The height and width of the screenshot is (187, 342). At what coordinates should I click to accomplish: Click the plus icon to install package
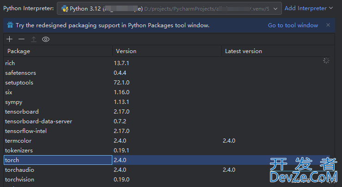coord(10,40)
